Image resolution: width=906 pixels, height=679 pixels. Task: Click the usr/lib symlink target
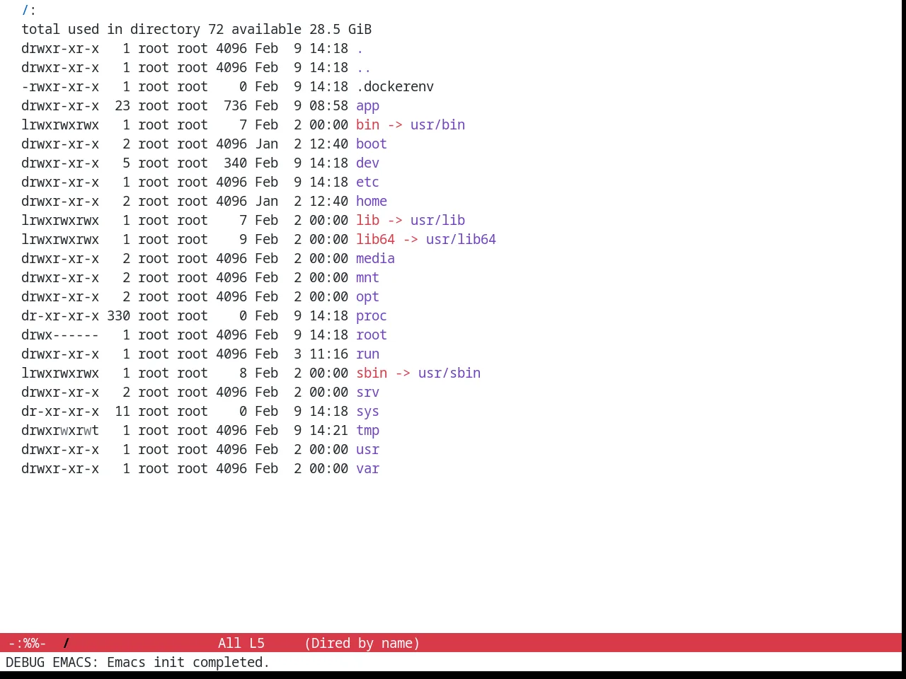click(x=437, y=221)
